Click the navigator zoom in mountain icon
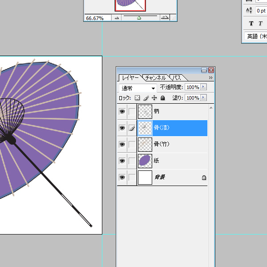The image size is (267, 267). point(165,18)
